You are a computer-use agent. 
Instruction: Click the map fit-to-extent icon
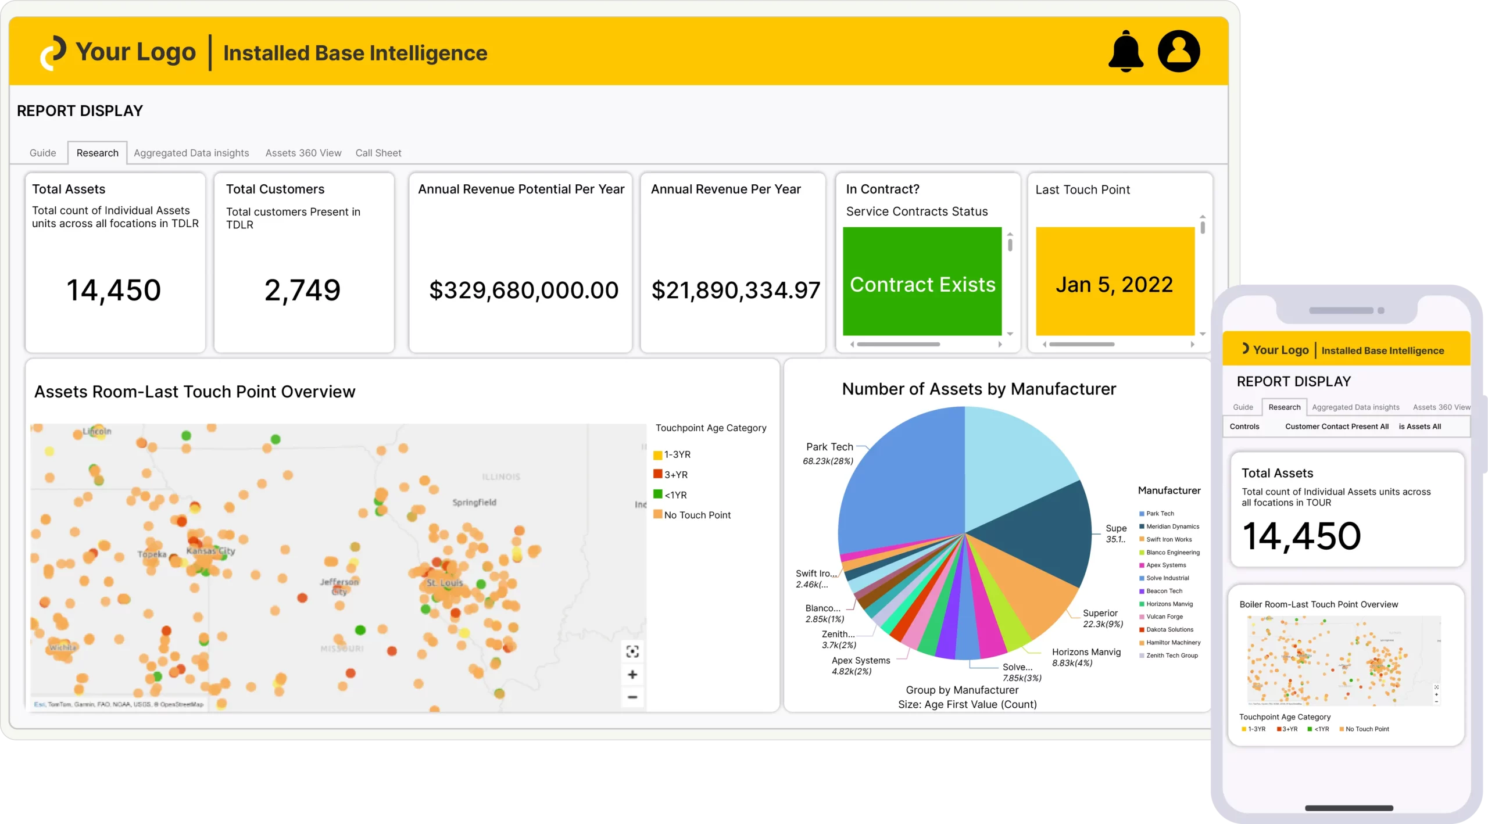tap(632, 652)
